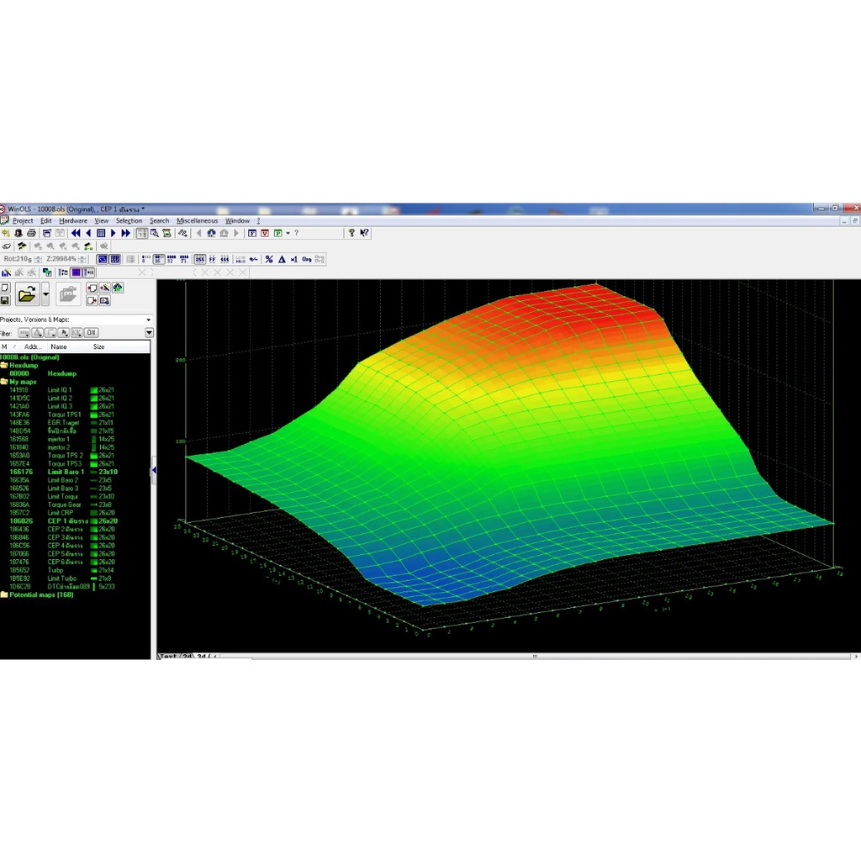Click the Org original values icon

pyautogui.click(x=307, y=259)
